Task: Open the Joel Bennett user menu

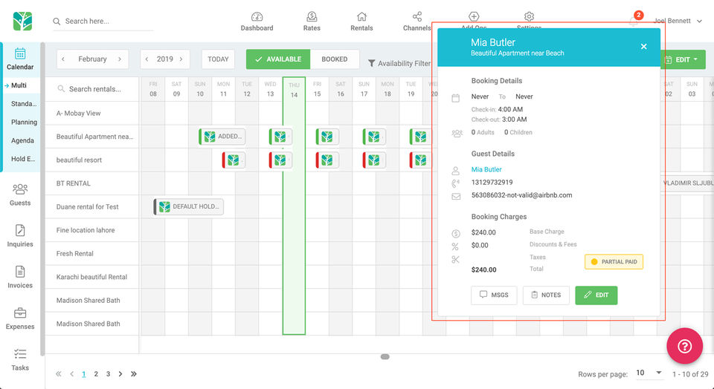Action: tap(678, 22)
